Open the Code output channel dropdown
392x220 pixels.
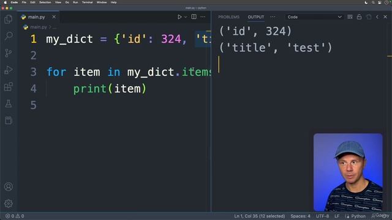click(x=314, y=17)
